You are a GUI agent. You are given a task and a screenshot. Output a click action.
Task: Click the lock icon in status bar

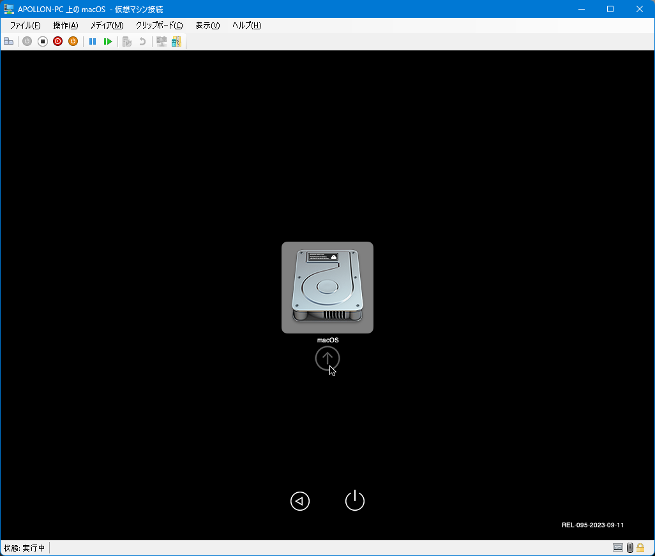click(x=640, y=548)
